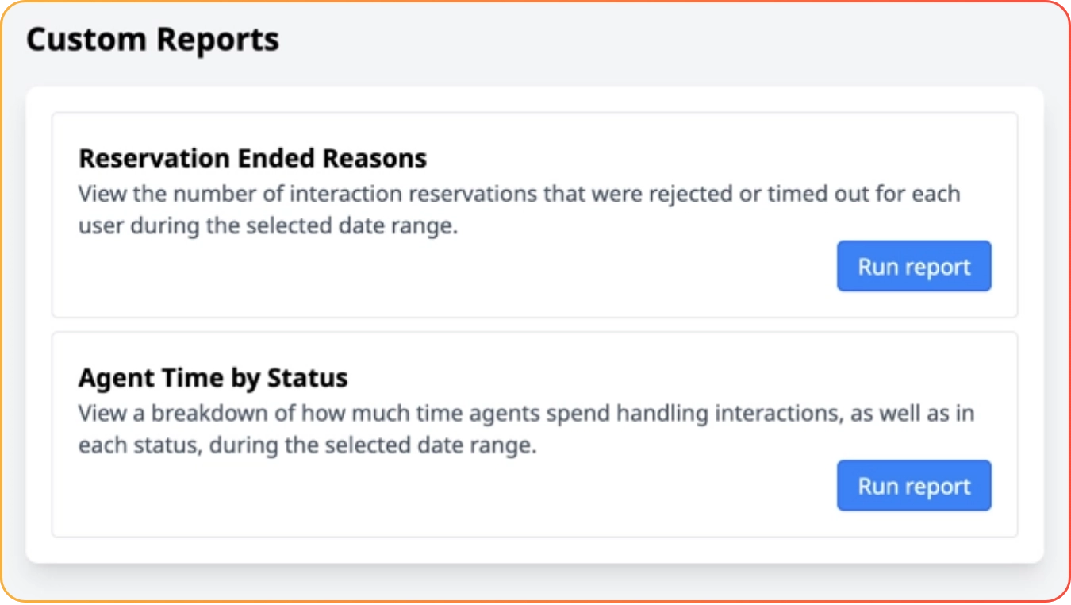This screenshot has width=1071, height=605.
Task: Select the Agent Time by Status title
Action: point(213,378)
